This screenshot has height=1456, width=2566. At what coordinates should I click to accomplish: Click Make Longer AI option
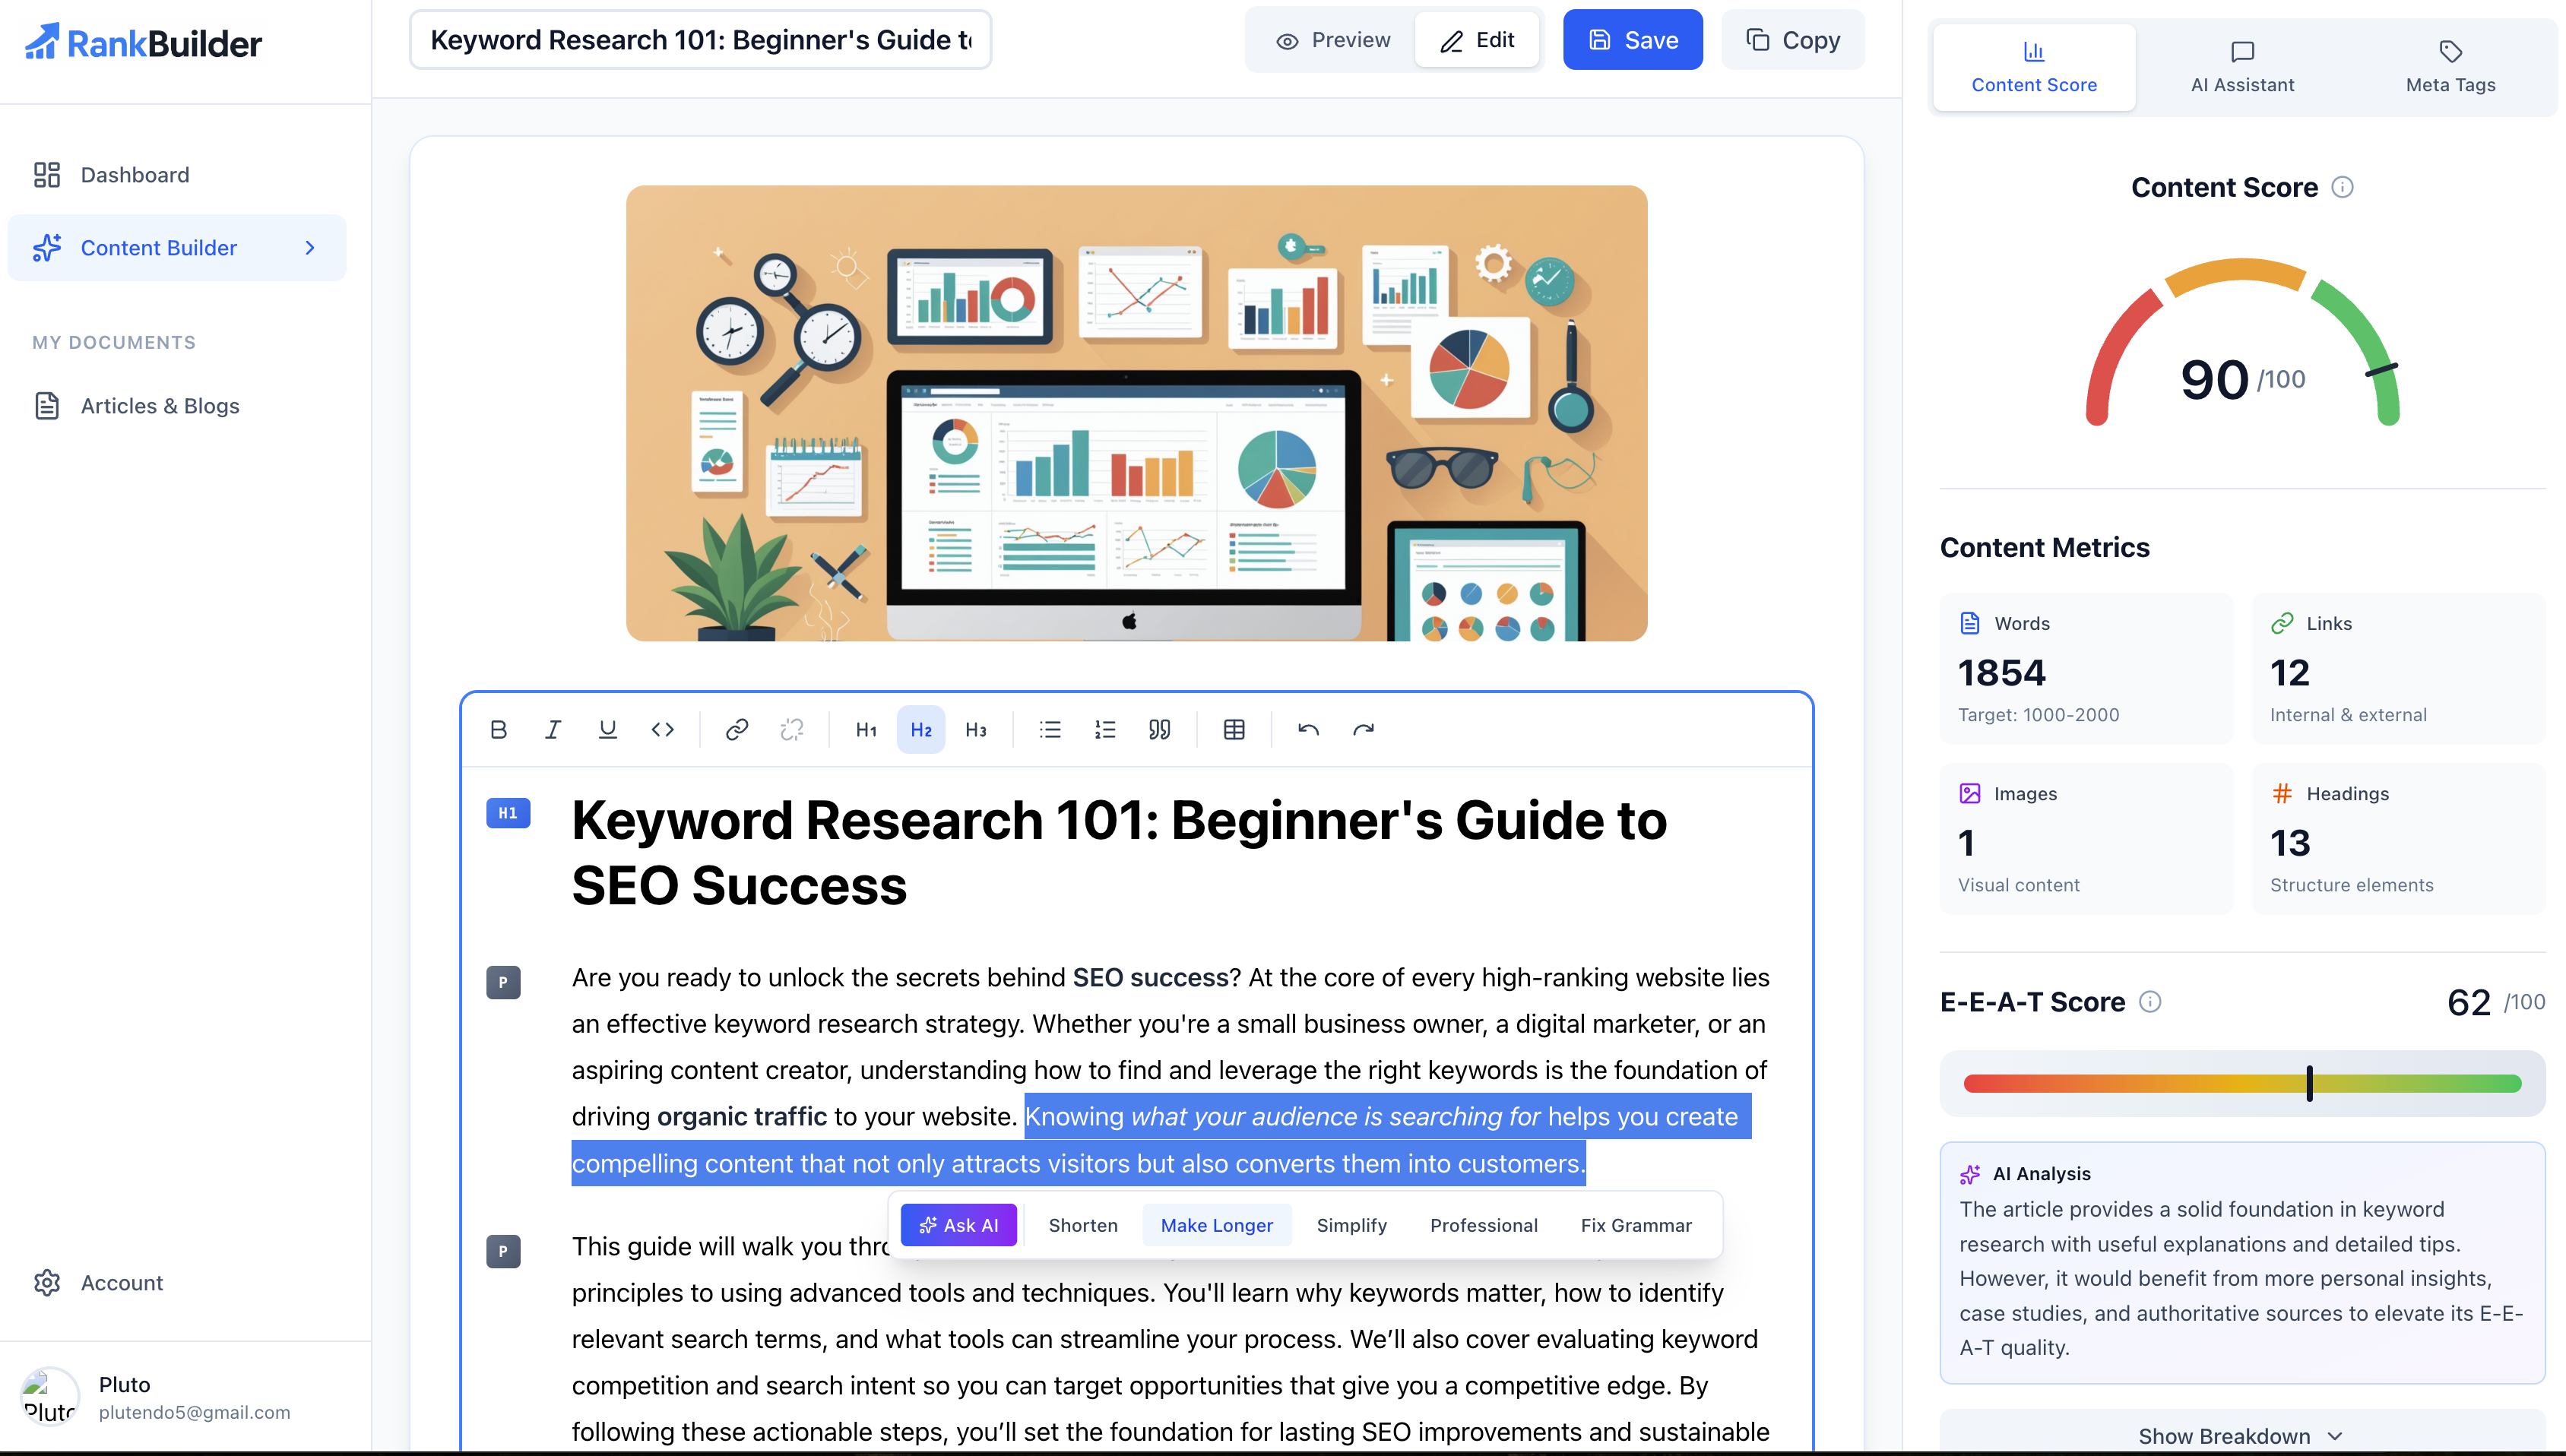[1216, 1225]
